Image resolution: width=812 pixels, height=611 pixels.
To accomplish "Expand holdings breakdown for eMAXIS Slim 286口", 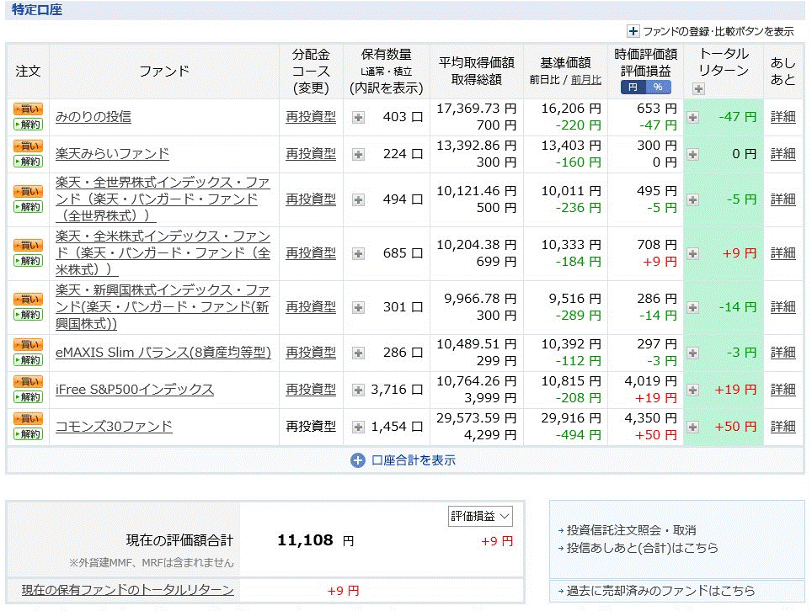I will [x=358, y=353].
